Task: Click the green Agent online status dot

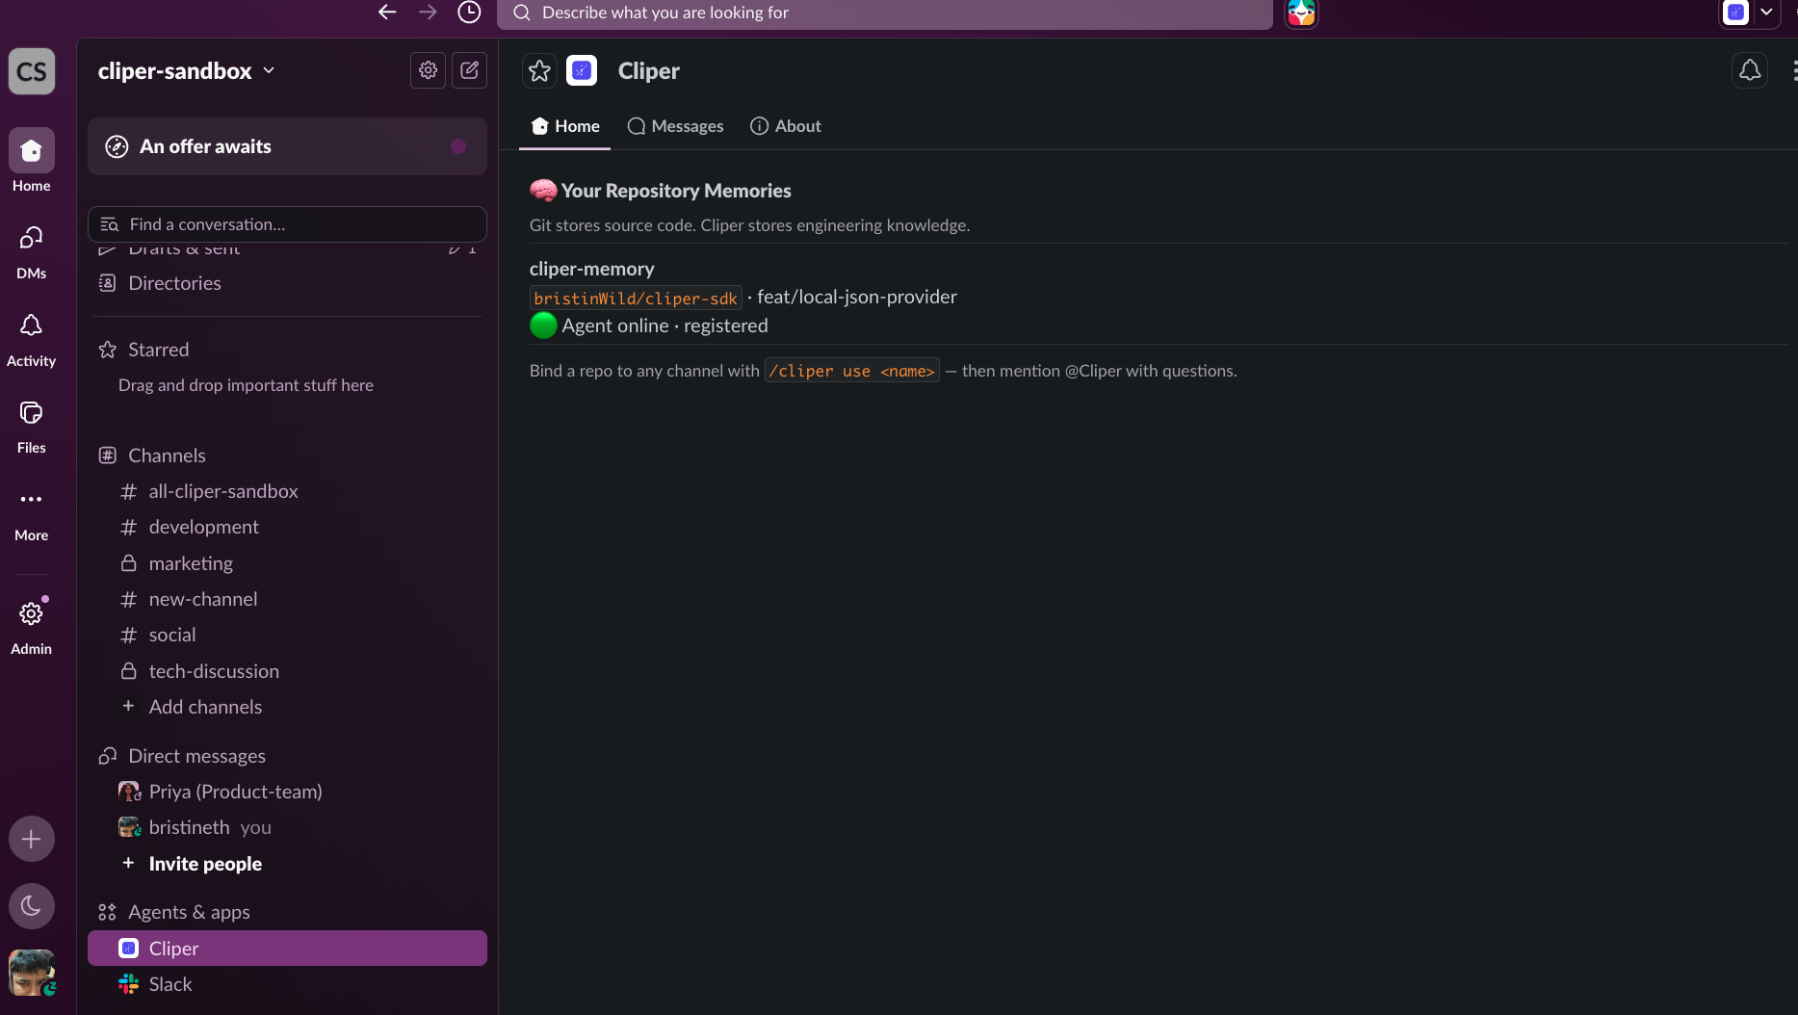Action: (x=543, y=325)
